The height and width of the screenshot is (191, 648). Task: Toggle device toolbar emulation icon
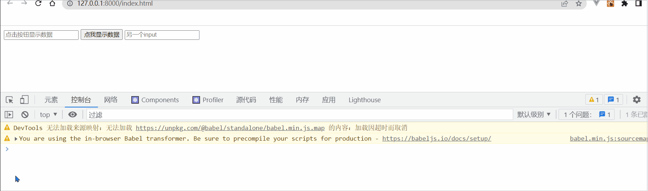point(24,100)
